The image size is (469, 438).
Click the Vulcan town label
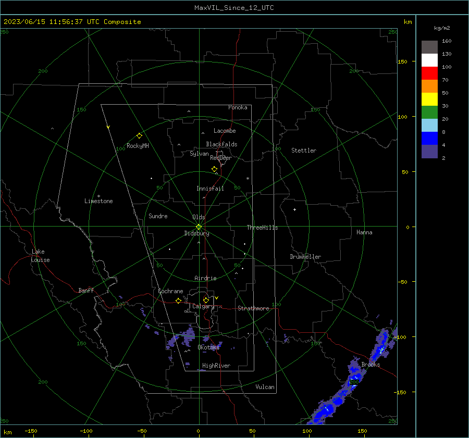(x=265, y=387)
